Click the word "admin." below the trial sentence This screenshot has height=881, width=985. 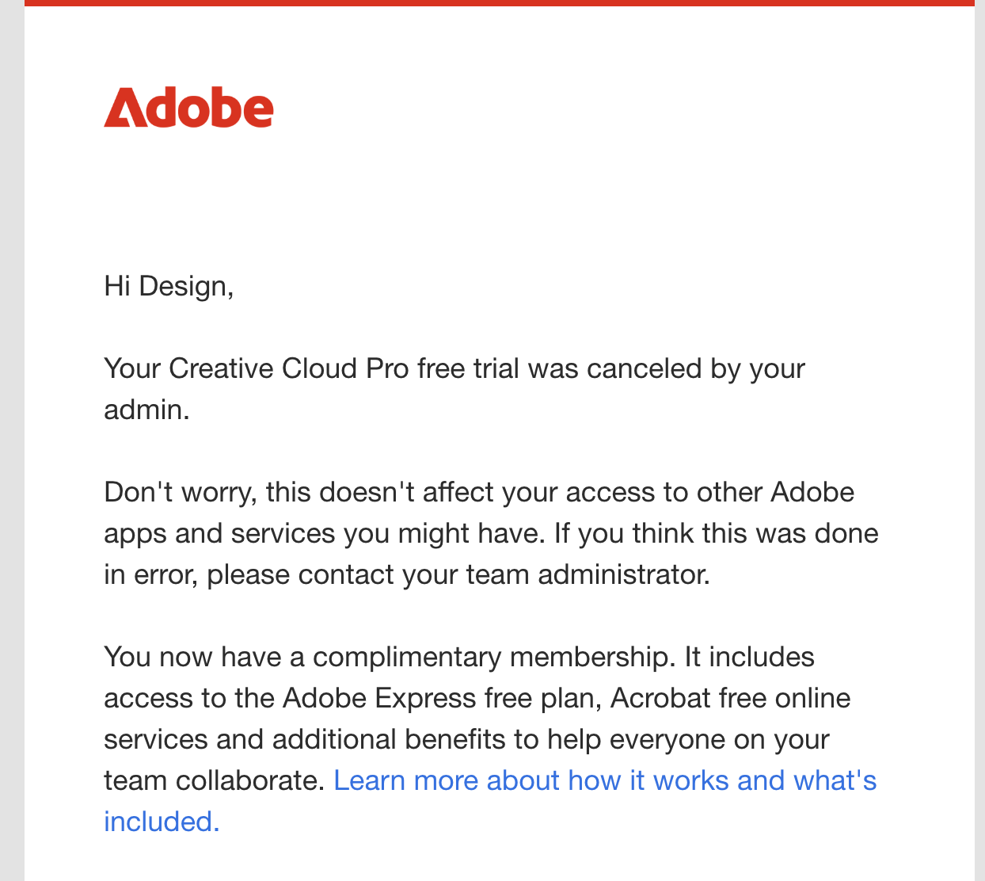coord(146,410)
